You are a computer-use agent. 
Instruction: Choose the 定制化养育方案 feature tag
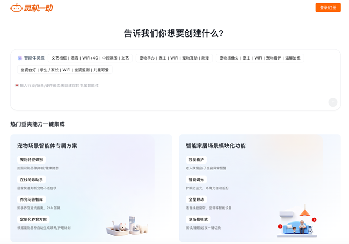[x=33, y=219]
